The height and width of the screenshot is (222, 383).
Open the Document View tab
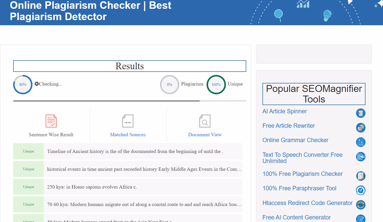tap(205, 134)
